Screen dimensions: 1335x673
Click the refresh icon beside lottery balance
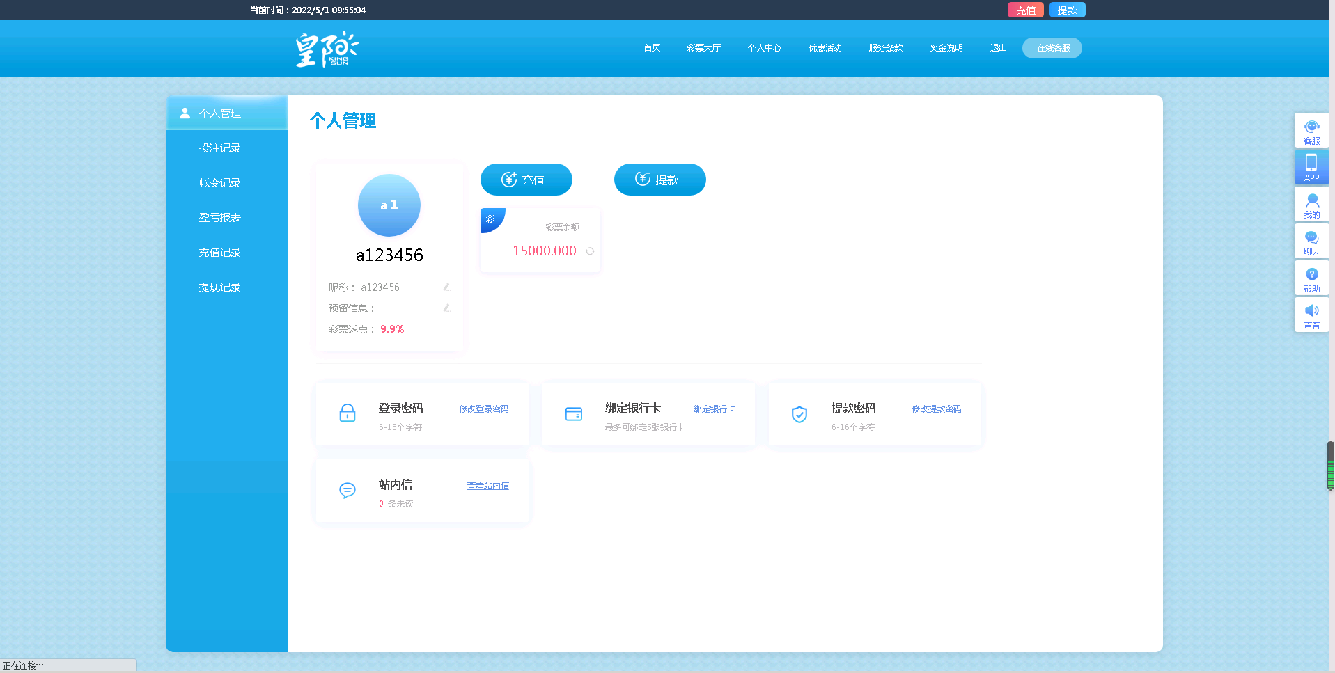pos(590,251)
